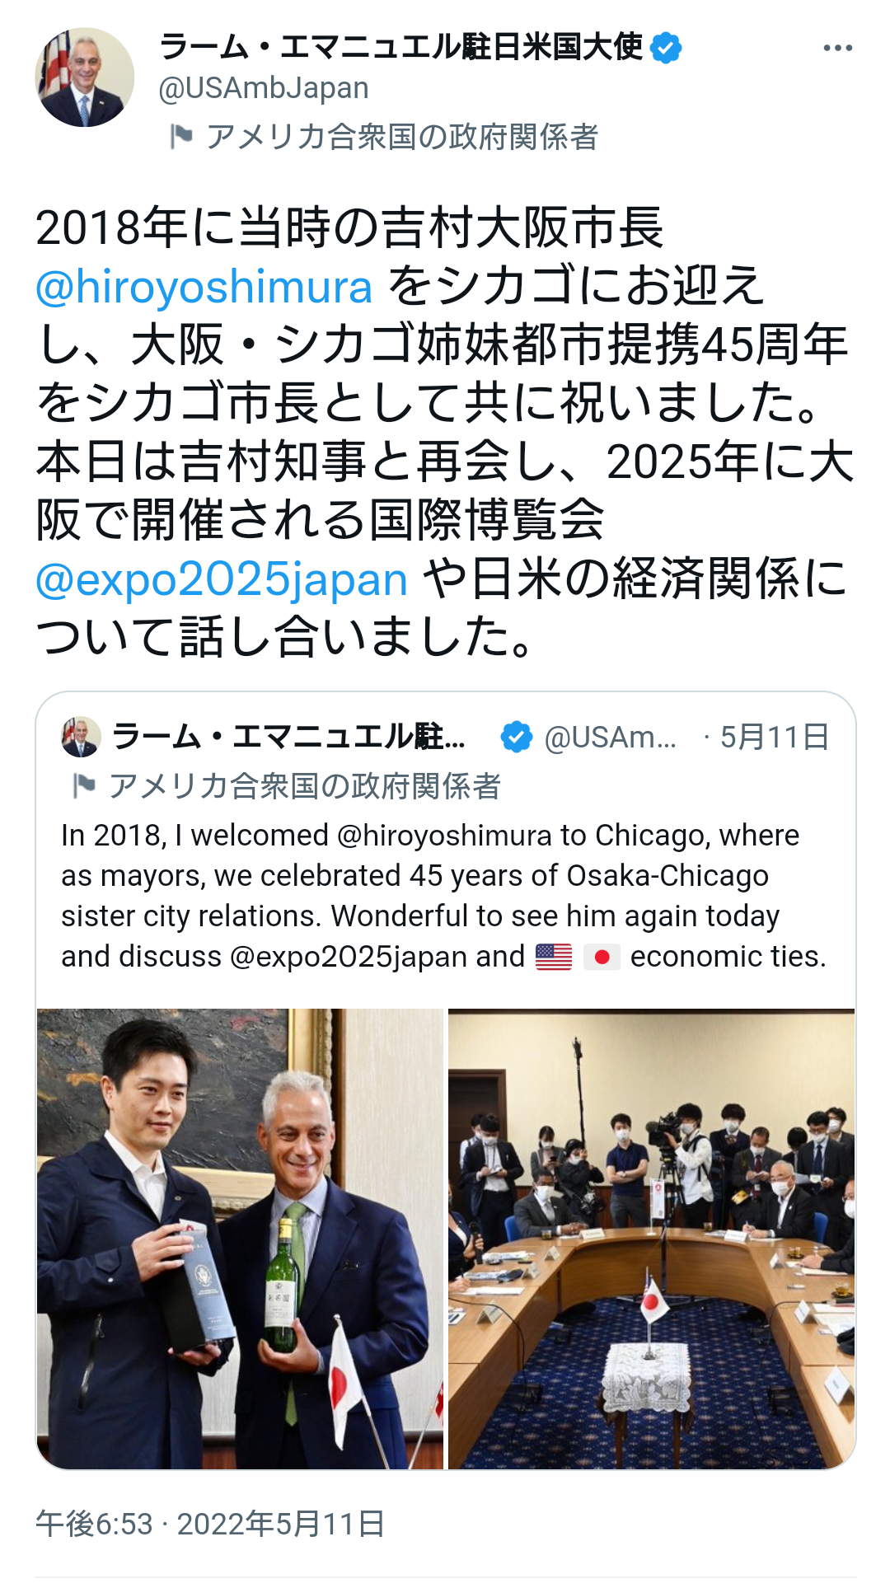Tap the 午後6:53 · 2022年5月11日 timestamp
Image resolution: width=890 pixels, height=1588 pixels.
click(x=210, y=1524)
